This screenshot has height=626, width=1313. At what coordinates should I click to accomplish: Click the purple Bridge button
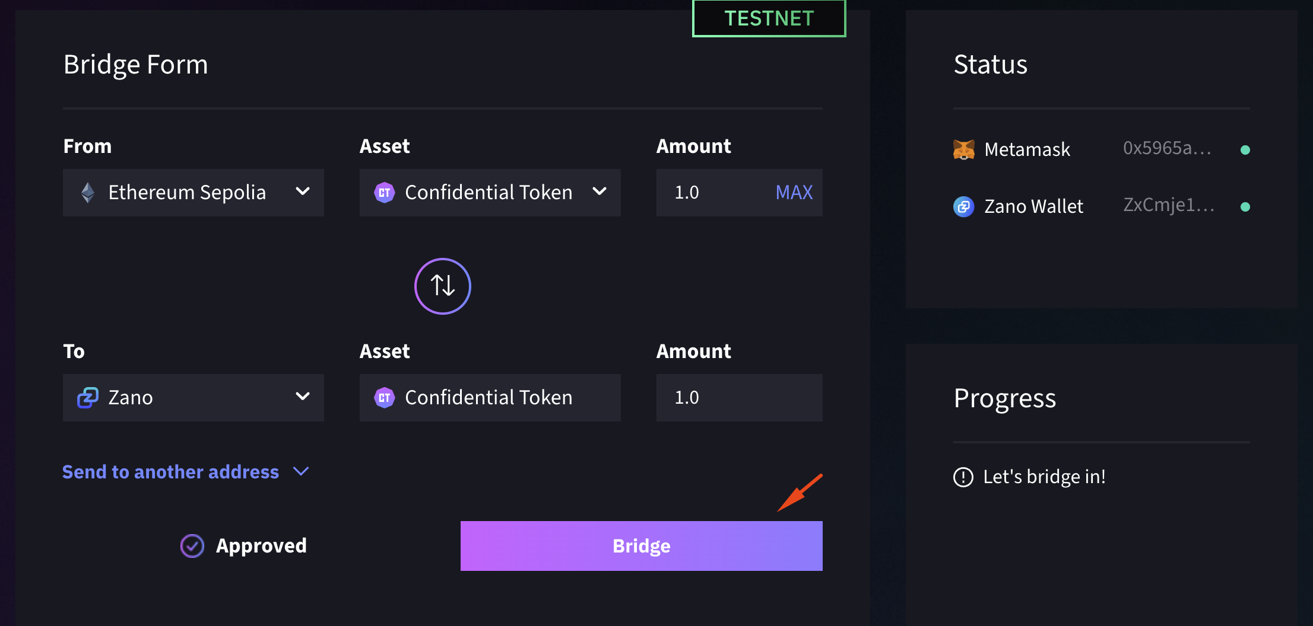[641, 546]
